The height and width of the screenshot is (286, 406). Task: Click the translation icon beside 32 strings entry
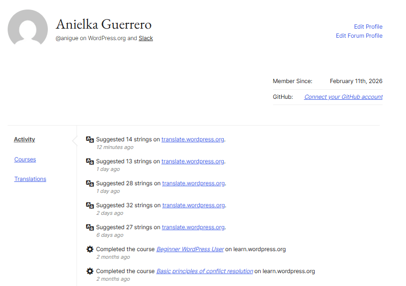pyautogui.click(x=90, y=205)
